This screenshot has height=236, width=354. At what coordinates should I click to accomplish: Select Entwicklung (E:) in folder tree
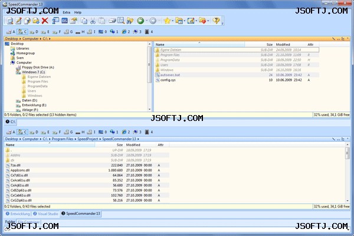coord(34,105)
